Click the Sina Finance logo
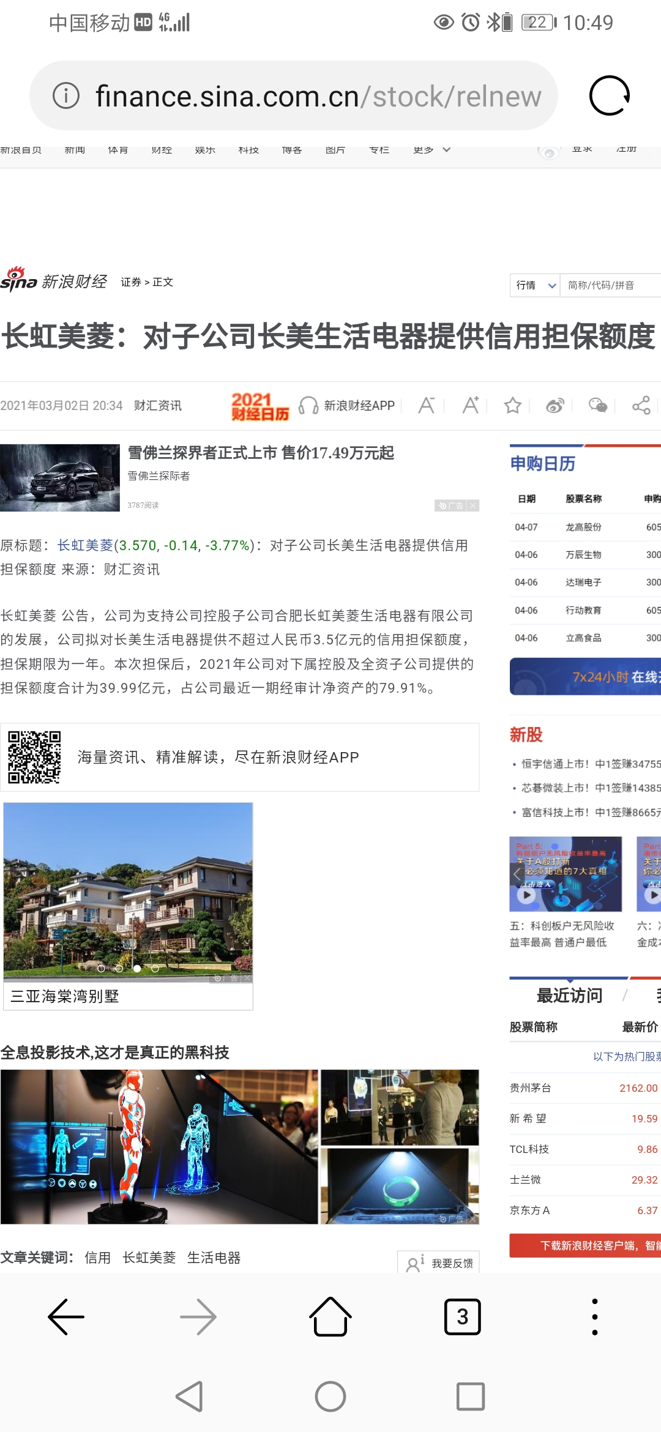The width and height of the screenshot is (661, 1432). (x=54, y=280)
